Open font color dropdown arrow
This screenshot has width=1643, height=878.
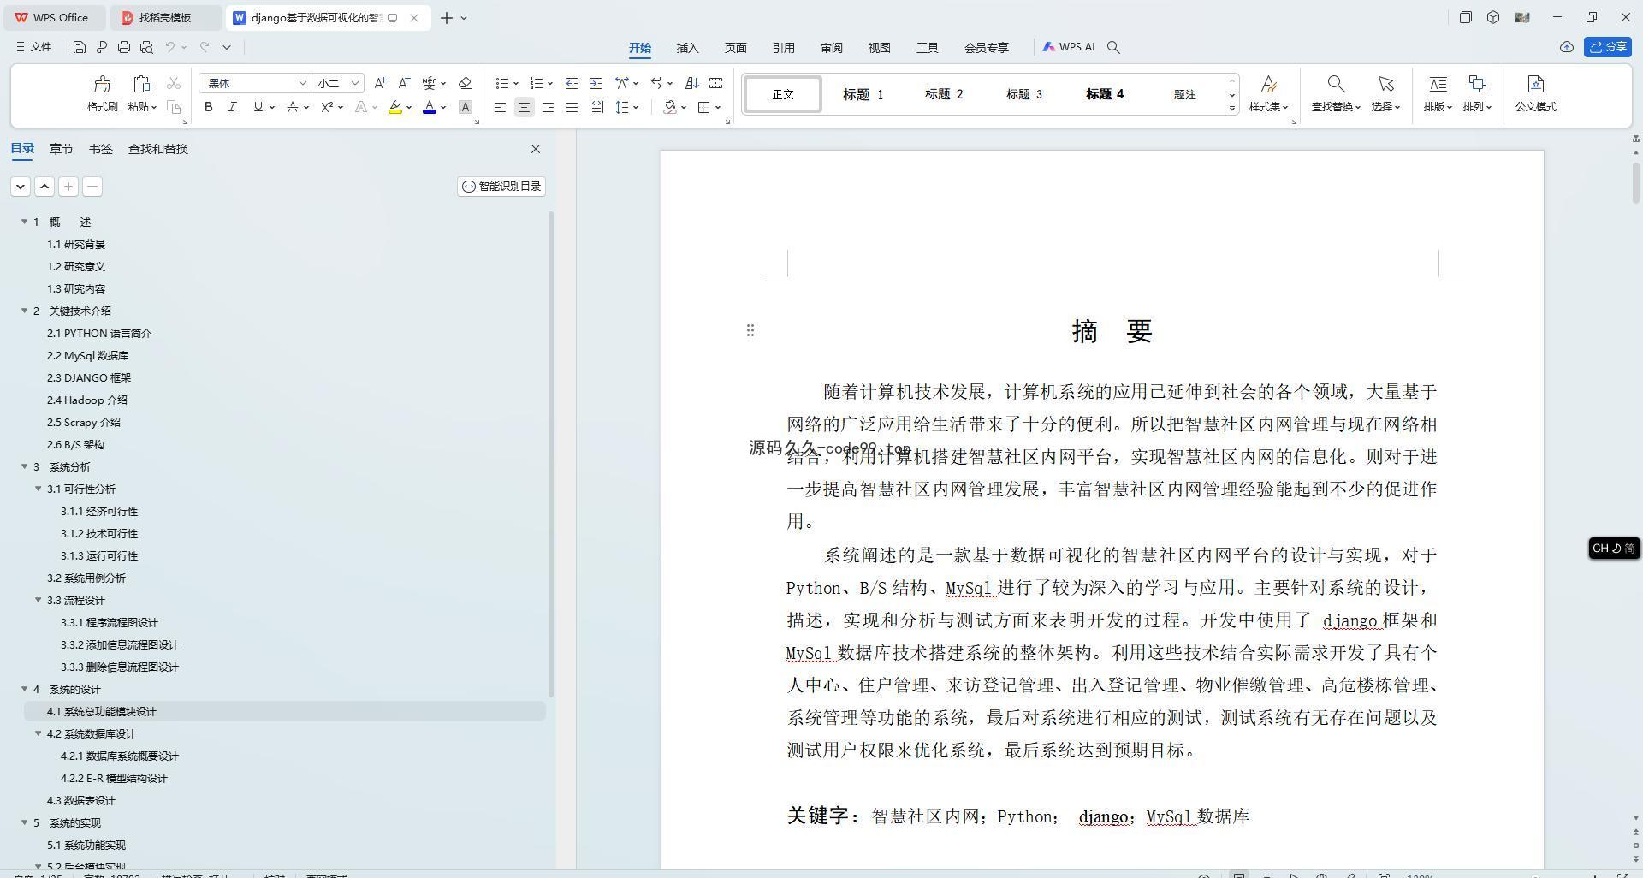[x=443, y=108]
